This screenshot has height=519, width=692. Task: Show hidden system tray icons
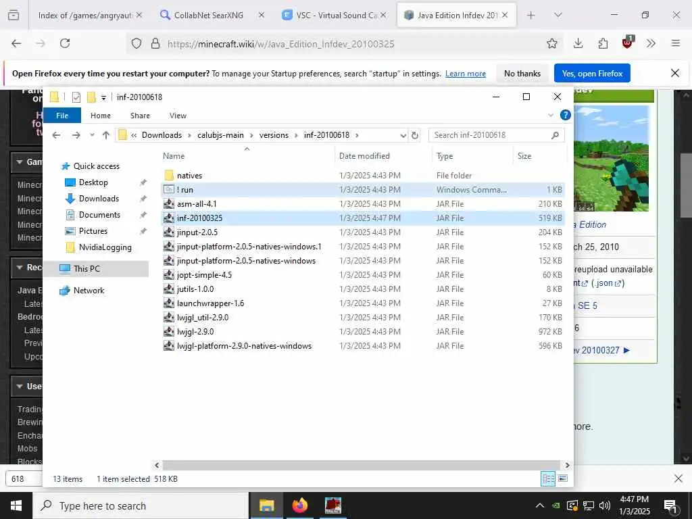coord(540,505)
